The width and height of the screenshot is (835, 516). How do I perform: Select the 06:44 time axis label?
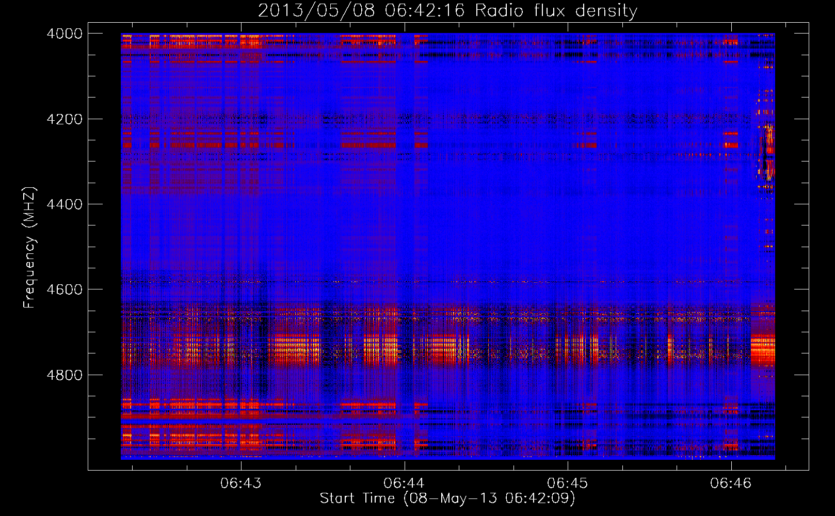404,483
